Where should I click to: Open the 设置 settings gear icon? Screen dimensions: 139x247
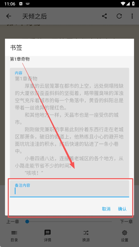pos(124,233)
